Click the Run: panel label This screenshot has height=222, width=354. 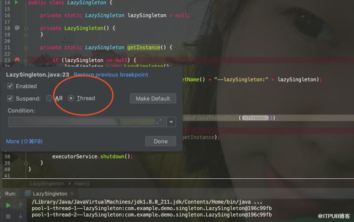11,193
